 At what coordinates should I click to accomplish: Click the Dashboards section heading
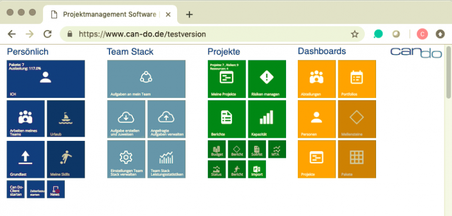coord(322,51)
